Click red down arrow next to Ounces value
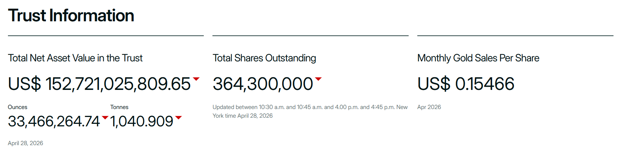 (x=105, y=117)
